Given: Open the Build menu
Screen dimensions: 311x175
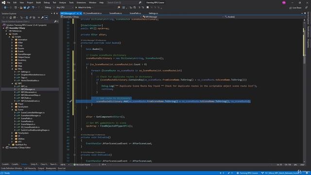Looking at the screenshot, I should point(38,2).
